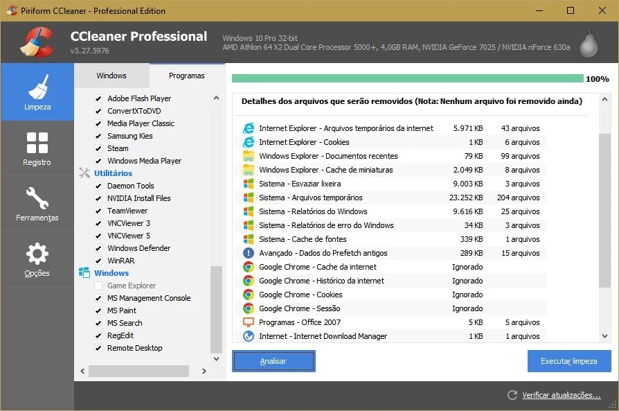Click Internet Explorer icon beside Arquivos temporários

[x=249, y=128]
